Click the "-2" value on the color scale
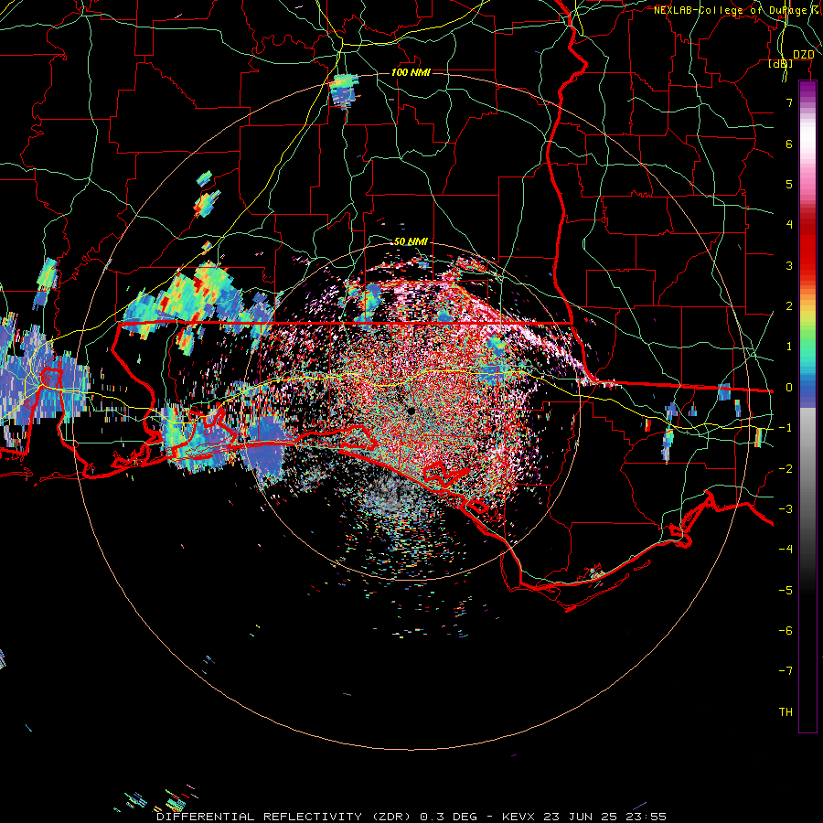Viewport: 823px width, 823px height. [x=786, y=469]
